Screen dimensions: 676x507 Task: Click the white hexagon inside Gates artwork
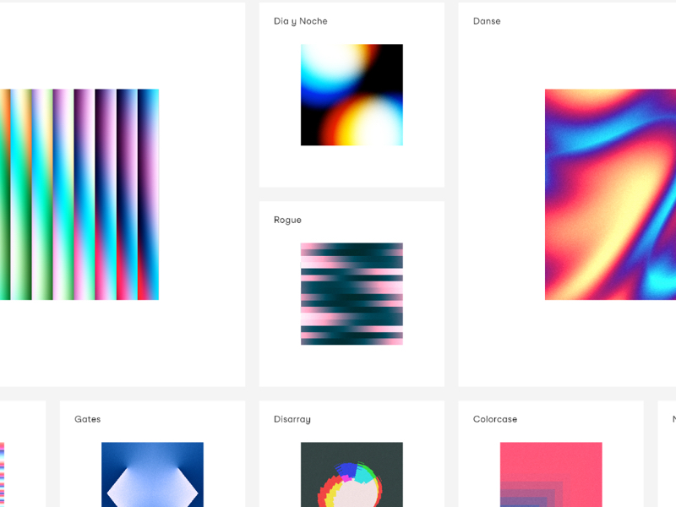tap(153, 488)
